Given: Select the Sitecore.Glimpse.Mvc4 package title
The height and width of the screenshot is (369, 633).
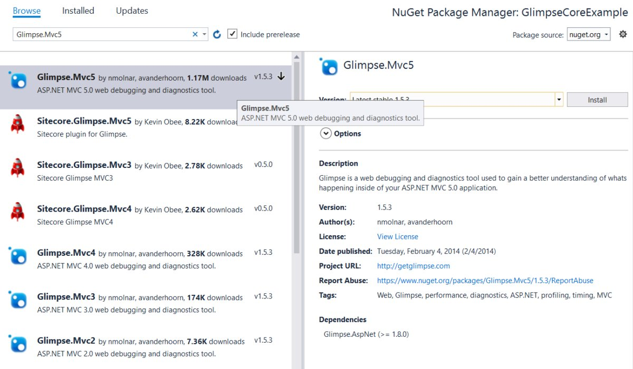Looking at the screenshot, I should 84,208.
